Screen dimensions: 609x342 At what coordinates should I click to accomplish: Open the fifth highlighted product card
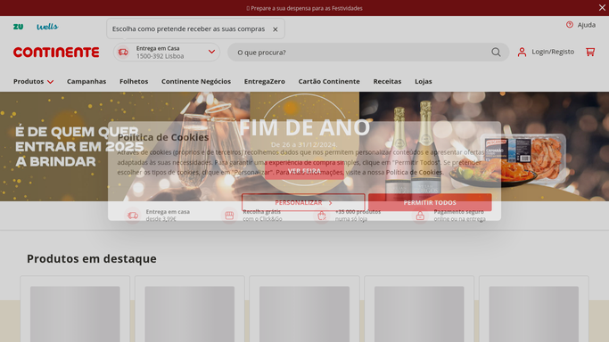point(533,309)
